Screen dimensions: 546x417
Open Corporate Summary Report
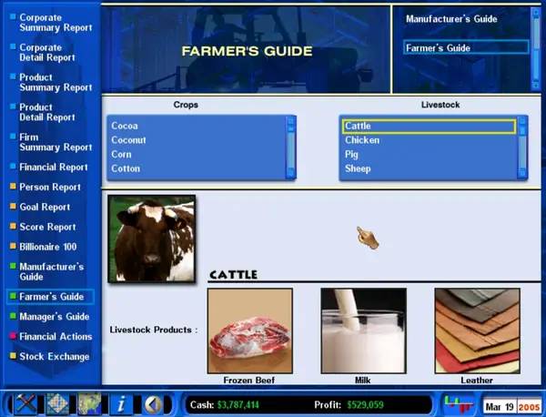[56, 23]
